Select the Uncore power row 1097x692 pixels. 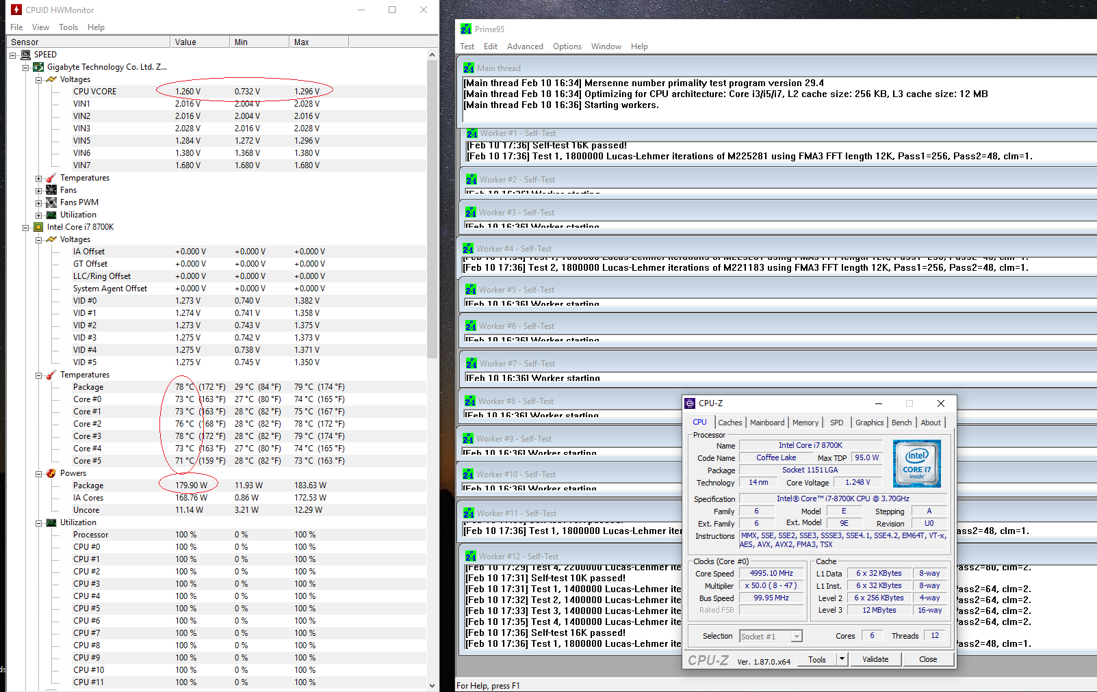click(x=217, y=510)
